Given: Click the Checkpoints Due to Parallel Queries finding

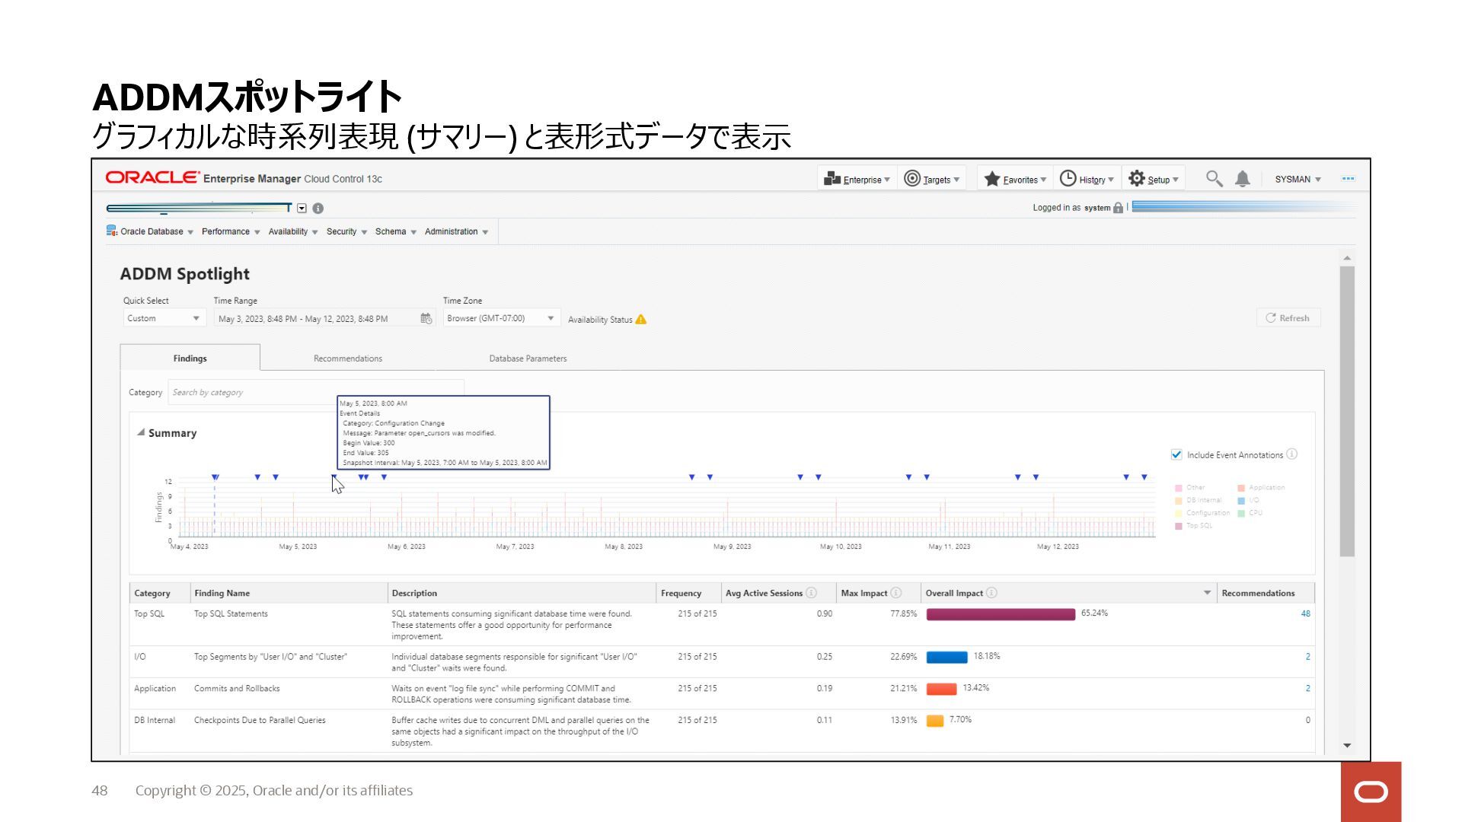Looking at the screenshot, I should click(x=260, y=720).
